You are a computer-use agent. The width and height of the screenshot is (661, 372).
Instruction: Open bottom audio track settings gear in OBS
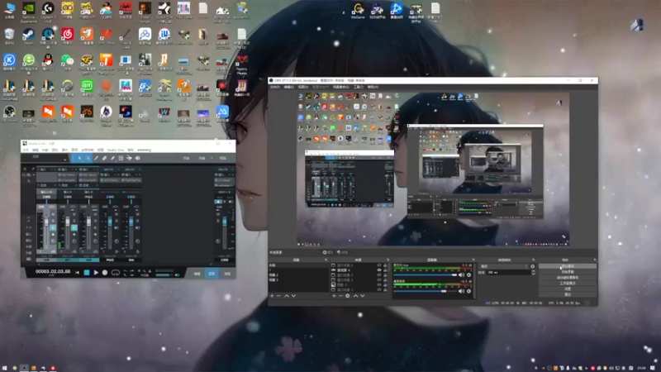(x=468, y=291)
